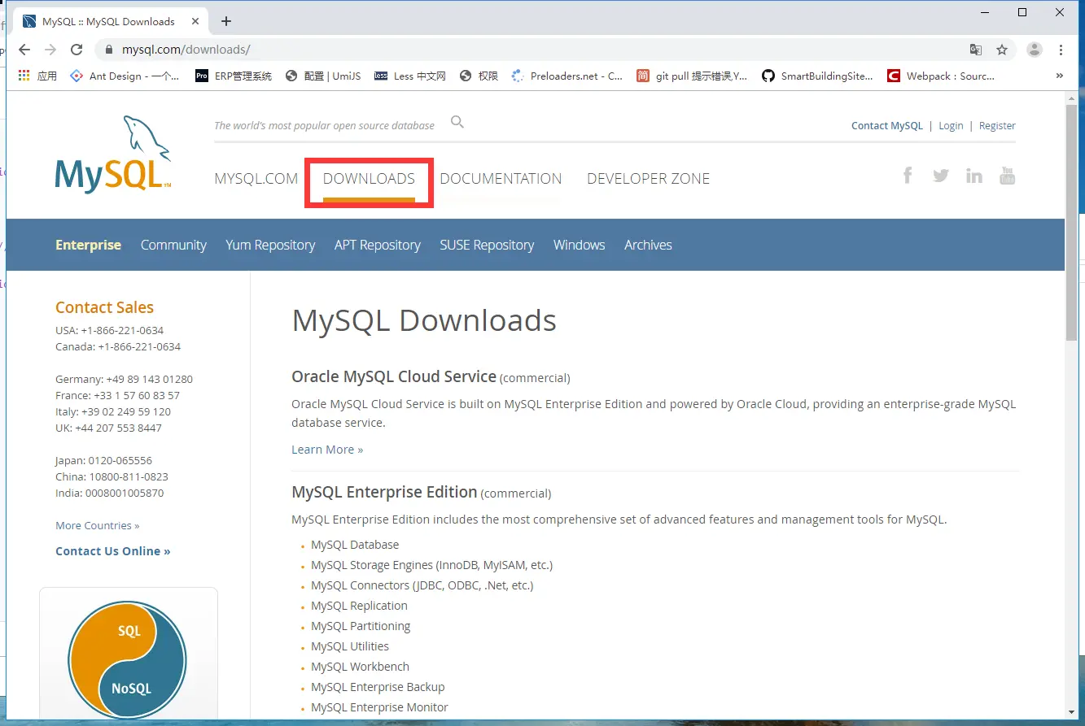
Task: Click the Learn More » link
Action: 327,450
